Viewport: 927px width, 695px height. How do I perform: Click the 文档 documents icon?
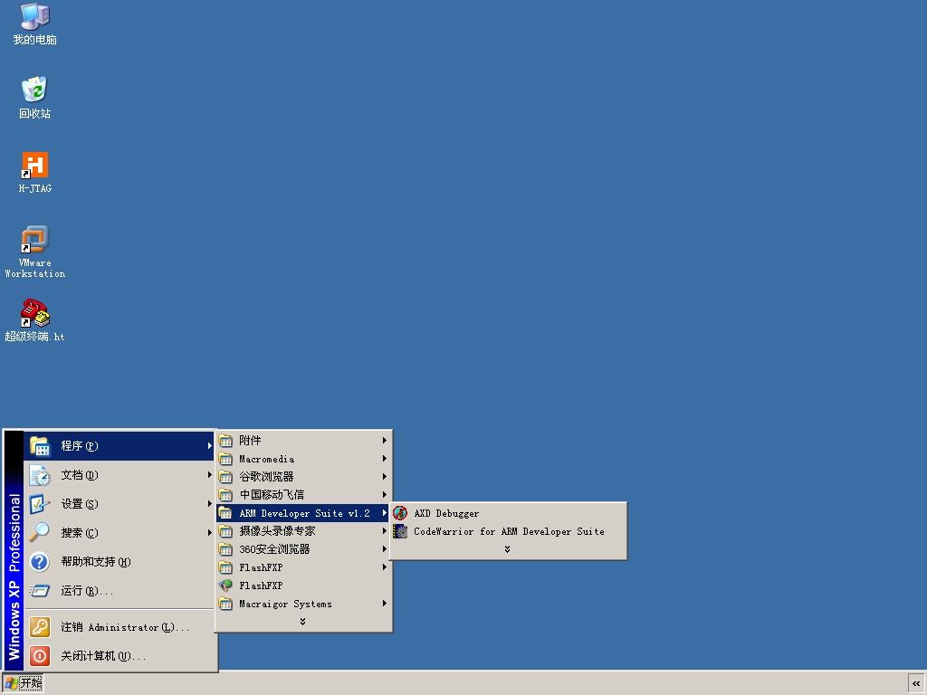point(40,475)
